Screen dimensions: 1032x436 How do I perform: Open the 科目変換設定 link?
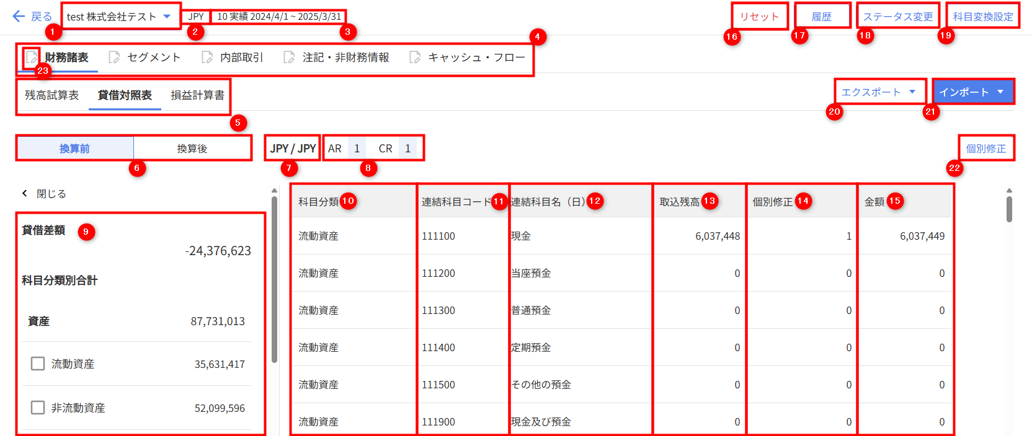(983, 17)
